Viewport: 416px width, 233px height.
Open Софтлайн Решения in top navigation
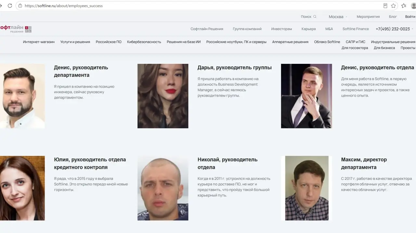tap(207, 29)
